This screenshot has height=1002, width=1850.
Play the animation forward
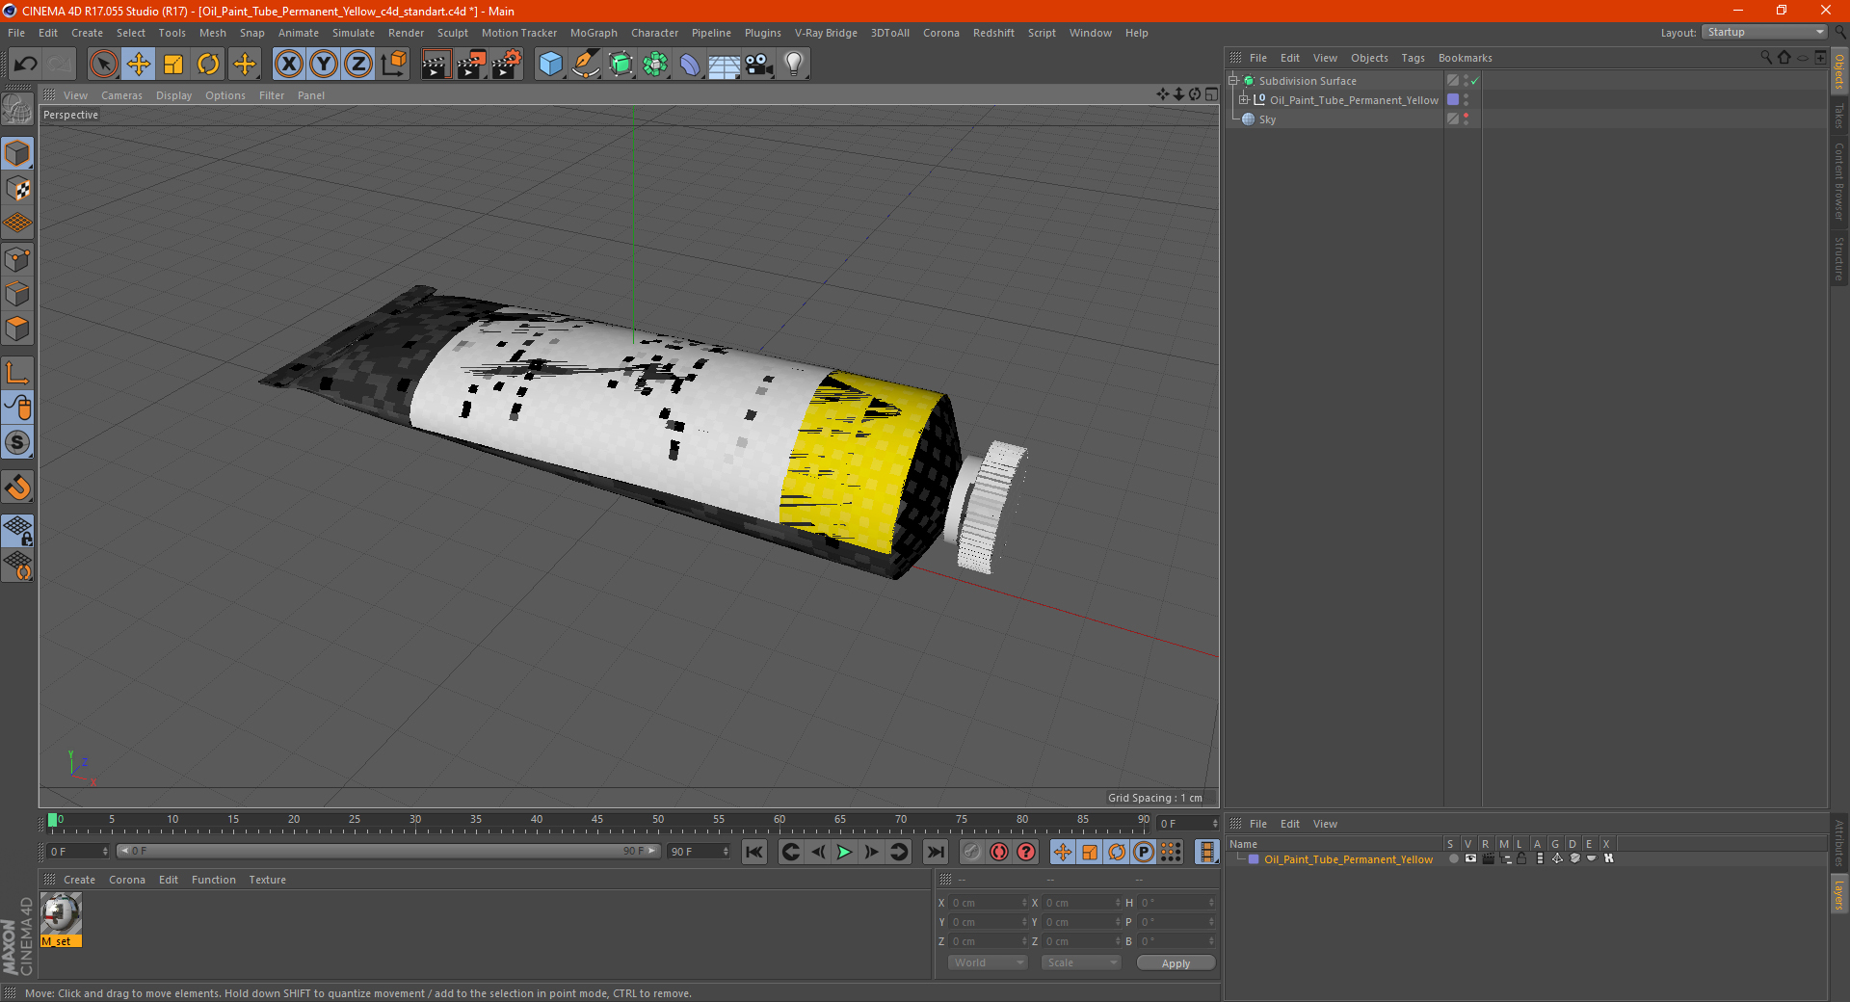tap(844, 852)
